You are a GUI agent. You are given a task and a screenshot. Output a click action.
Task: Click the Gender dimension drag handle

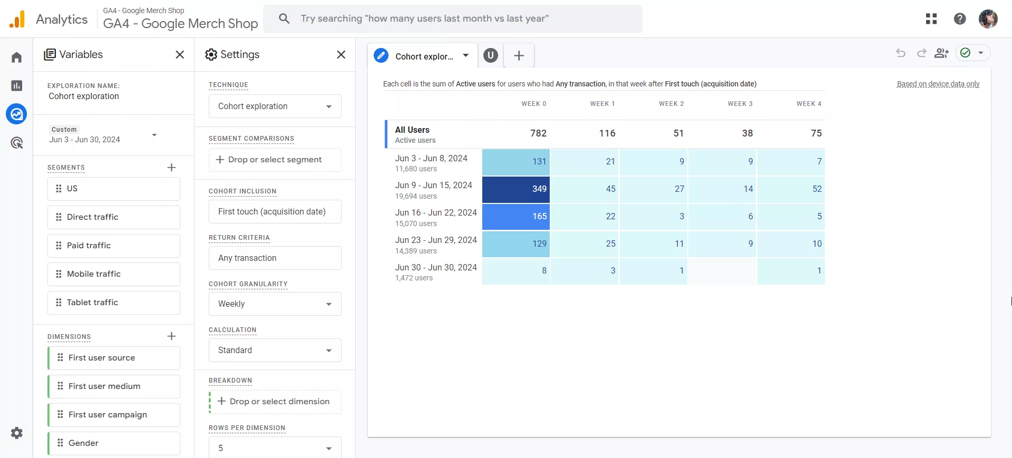pyautogui.click(x=60, y=443)
